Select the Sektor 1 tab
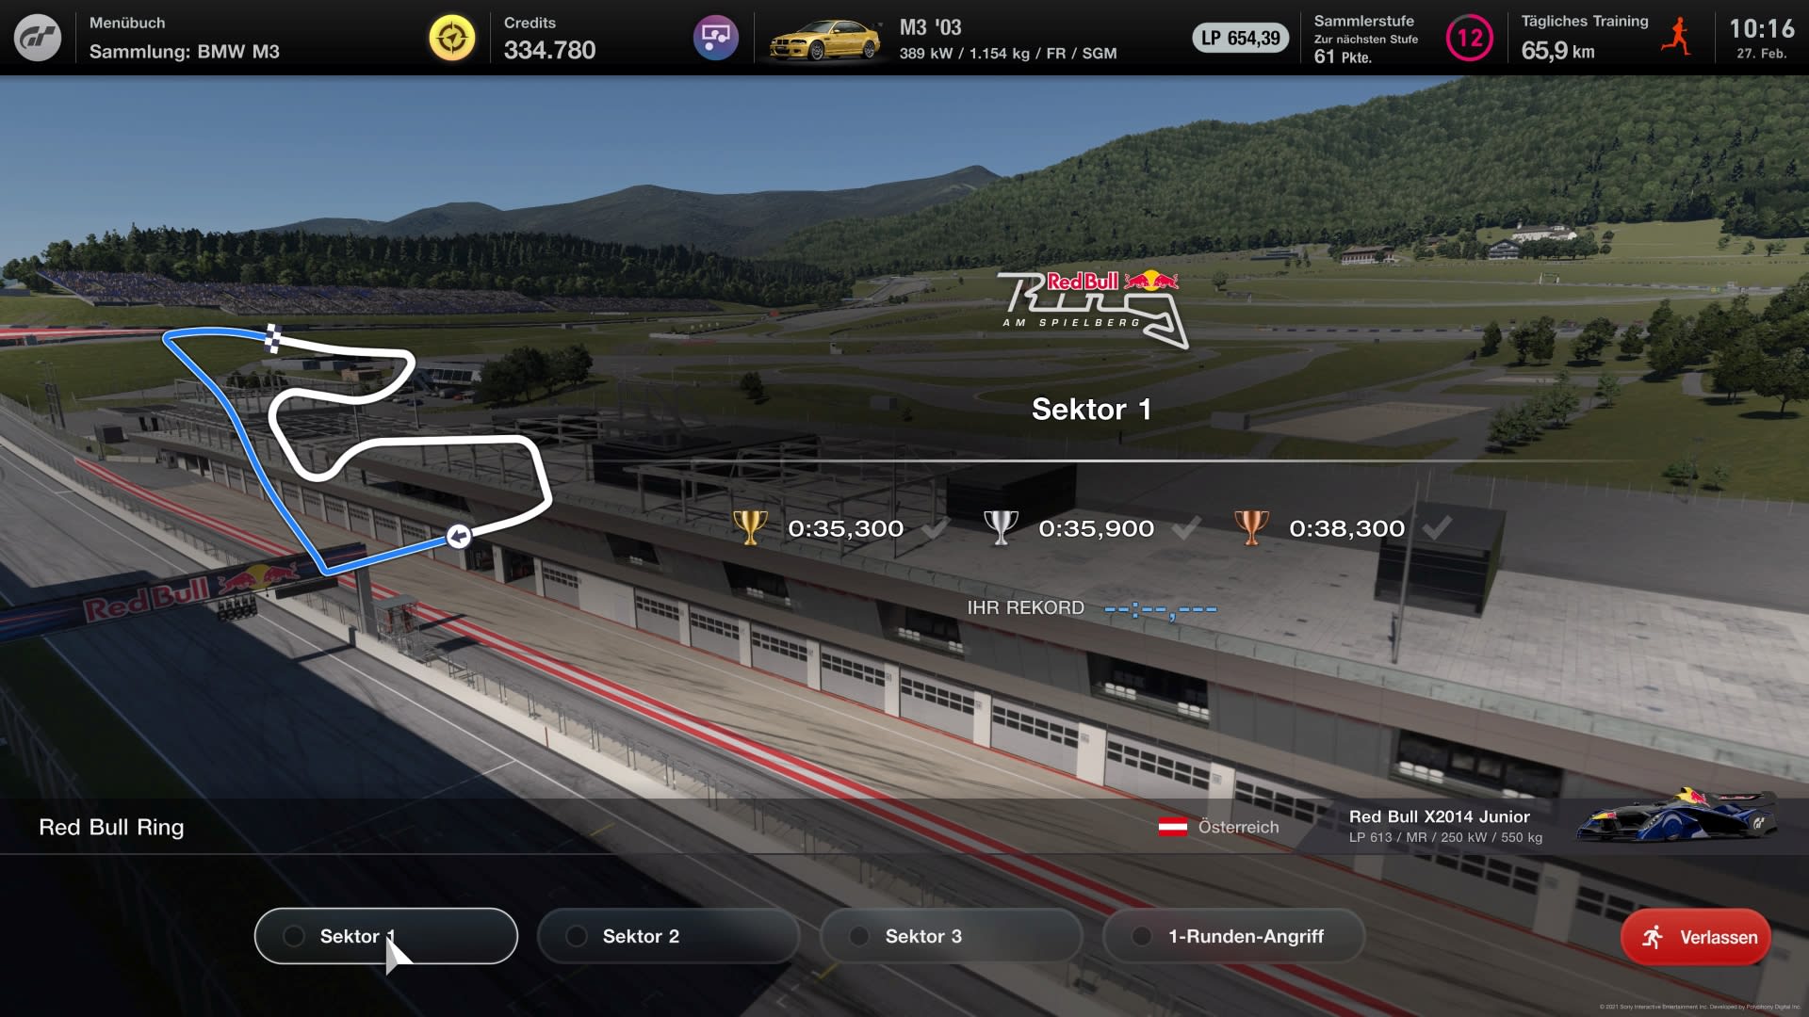 [x=385, y=936]
